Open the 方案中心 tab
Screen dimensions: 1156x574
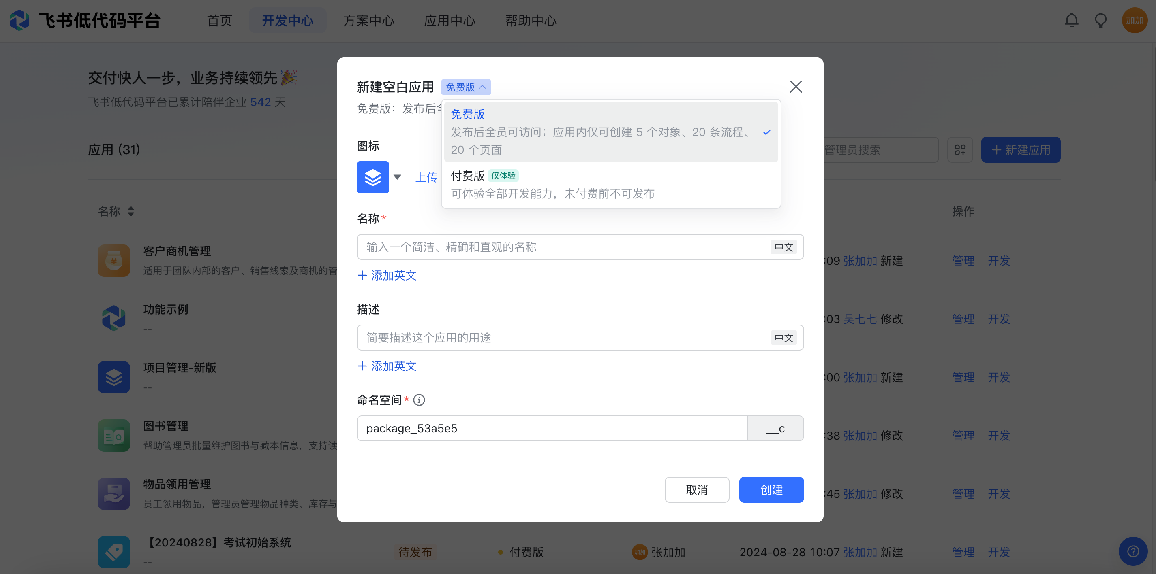click(368, 21)
